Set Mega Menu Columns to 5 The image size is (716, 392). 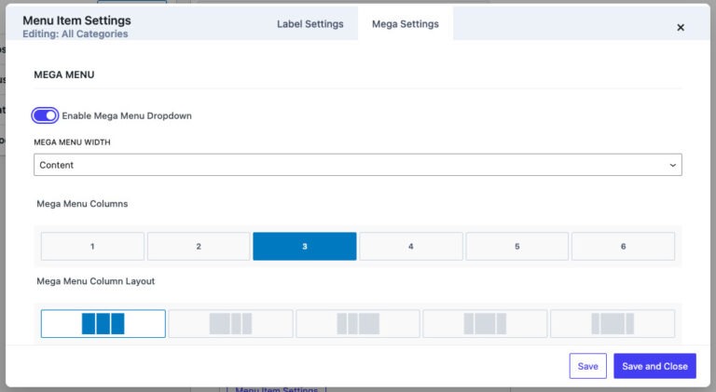coord(516,247)
